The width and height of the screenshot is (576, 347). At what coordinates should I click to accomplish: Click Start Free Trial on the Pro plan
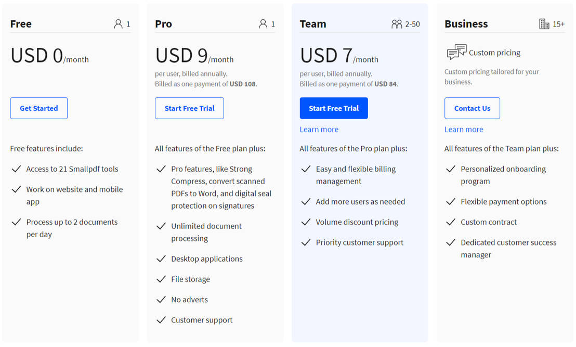pos(189,108)
